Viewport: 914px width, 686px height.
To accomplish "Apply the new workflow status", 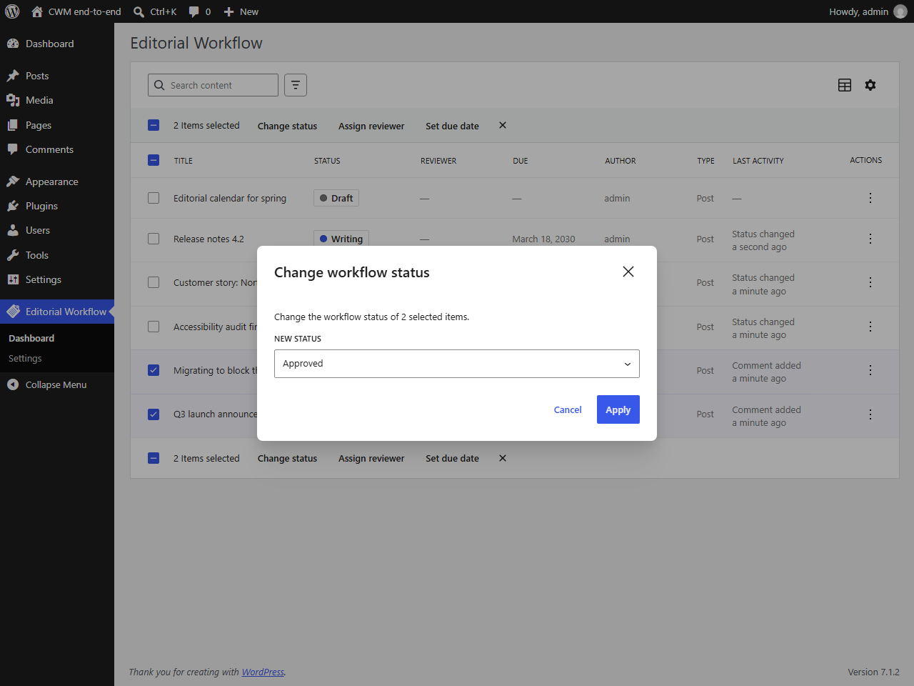I will tap(618, 409).
